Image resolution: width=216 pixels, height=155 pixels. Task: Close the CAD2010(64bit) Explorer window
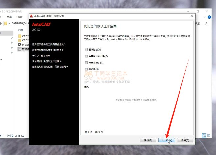(207, 11)
